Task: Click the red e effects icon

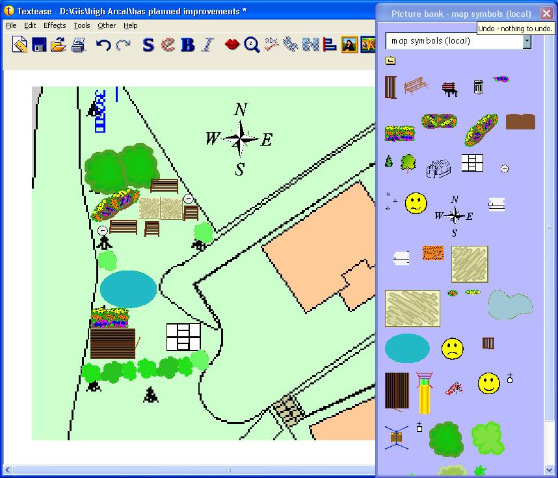Action: pyautogui.click(x=168, y=45)
